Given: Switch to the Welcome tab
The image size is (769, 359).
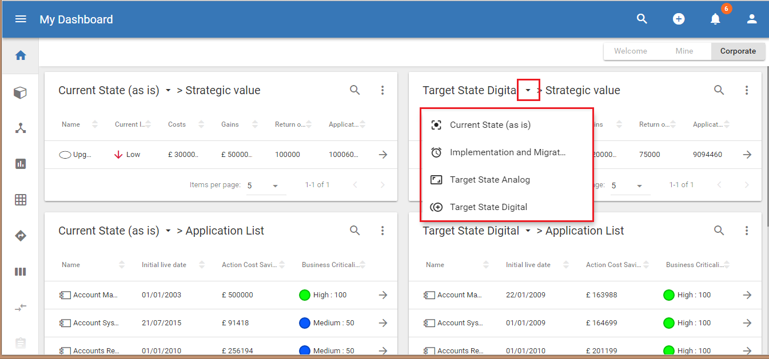Looking at the screenshot, I should (630, 51).
